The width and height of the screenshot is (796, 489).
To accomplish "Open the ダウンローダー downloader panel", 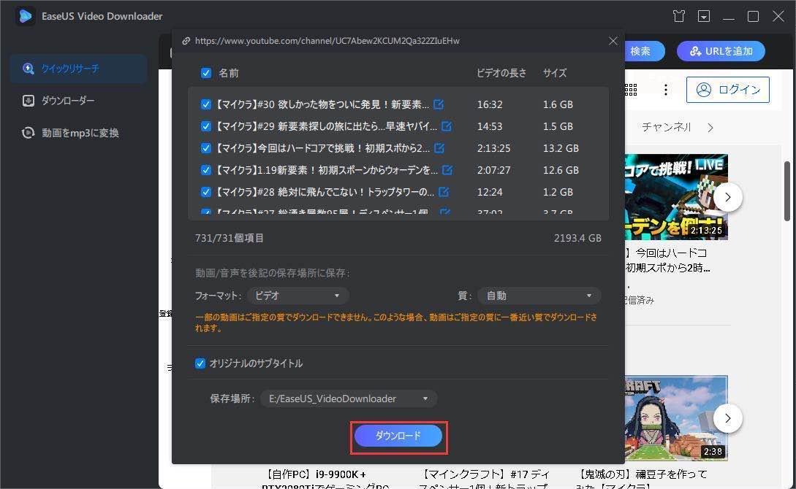I will click(57, 100).
